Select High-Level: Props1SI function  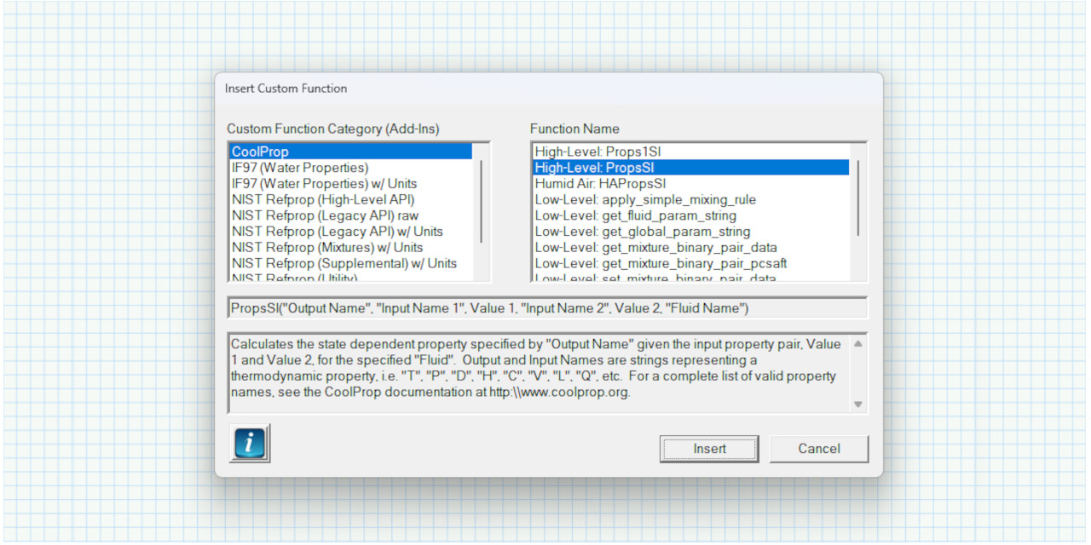[691, 152]
